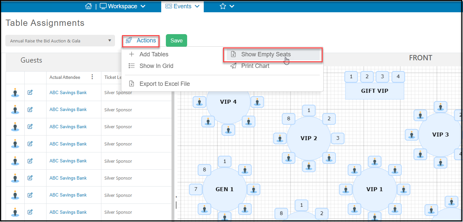Image resolution: width=463 pixels, height=222 pixels.
Task: Click empty seat 3 at VIP 2
Action: [338, 138]
